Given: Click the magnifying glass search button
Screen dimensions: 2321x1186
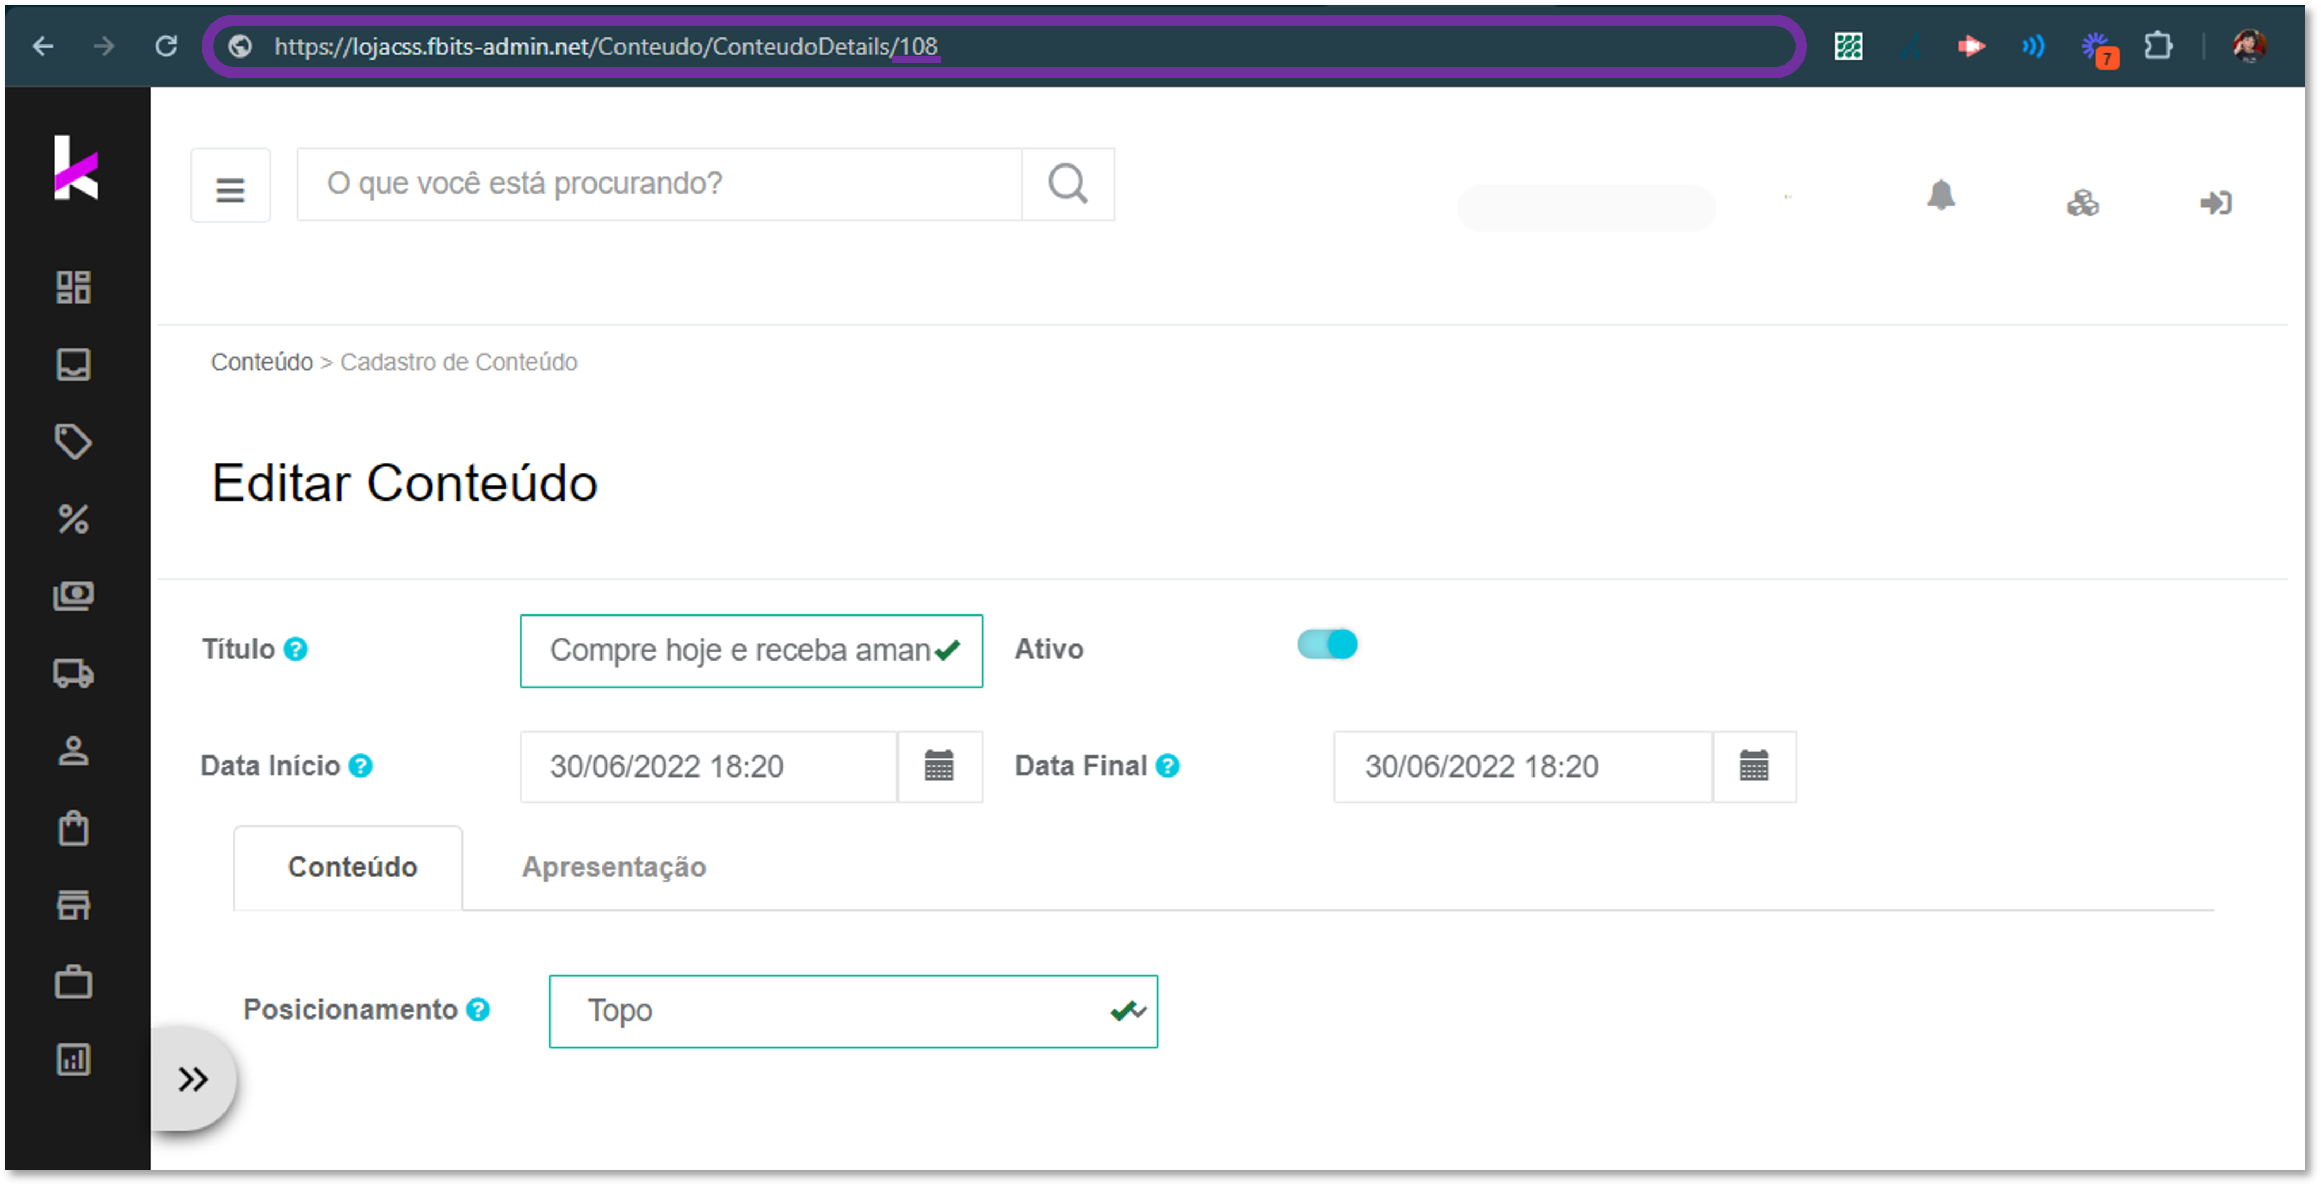Looking at the screenshot, I should 1069,185.
